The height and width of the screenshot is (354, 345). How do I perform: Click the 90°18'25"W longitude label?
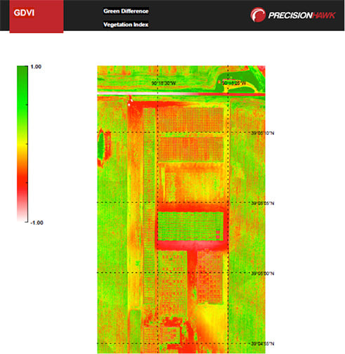pos(234,83)
